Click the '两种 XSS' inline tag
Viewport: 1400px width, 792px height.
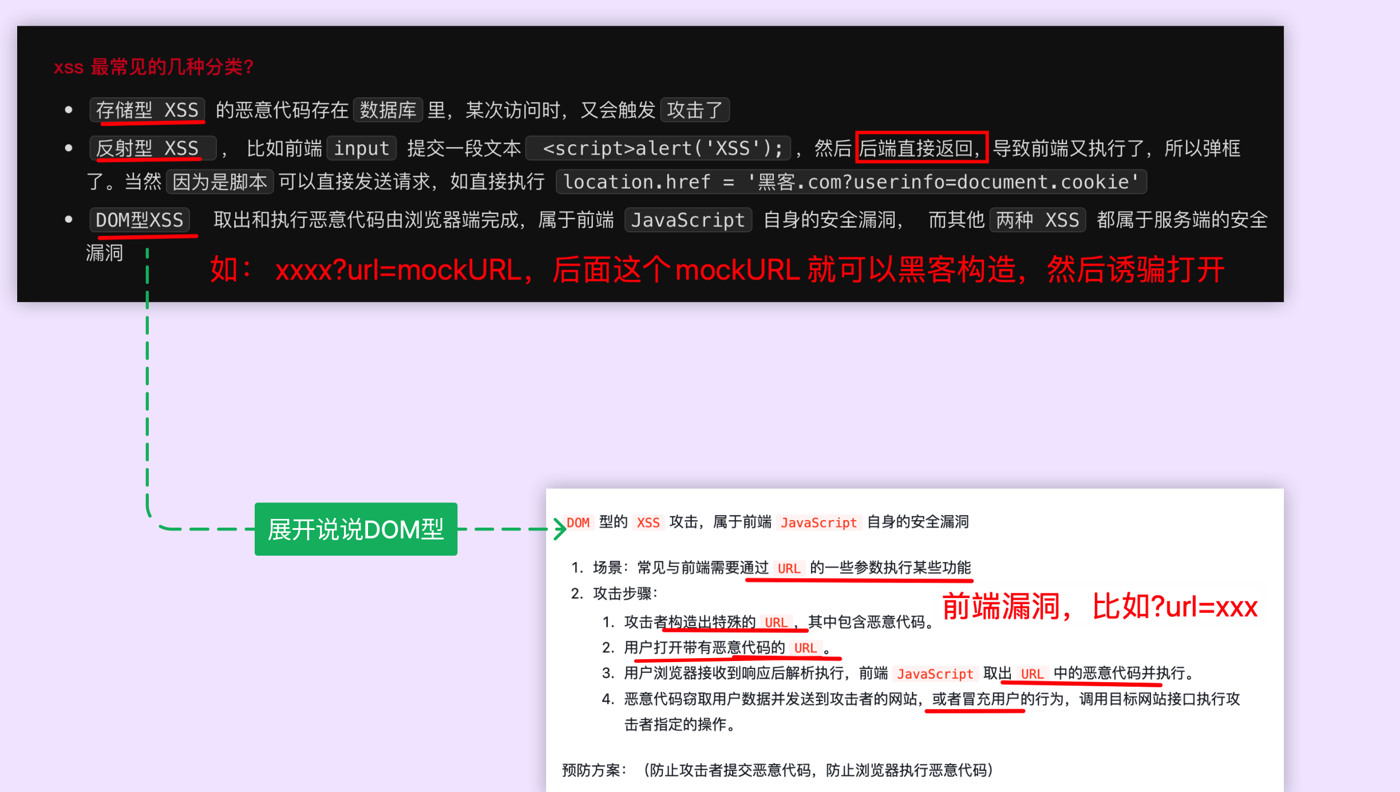pyautogui.click(x=1038, y=220)
